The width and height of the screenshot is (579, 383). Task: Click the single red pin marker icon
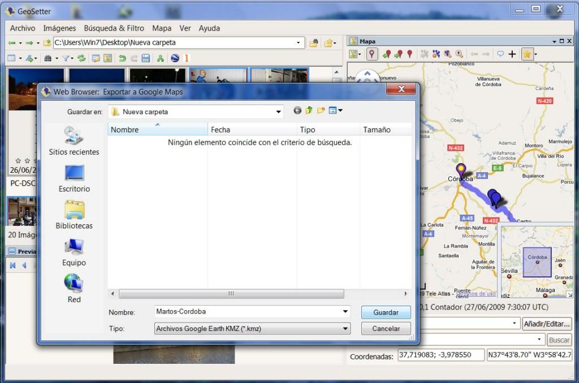[409, 54]
